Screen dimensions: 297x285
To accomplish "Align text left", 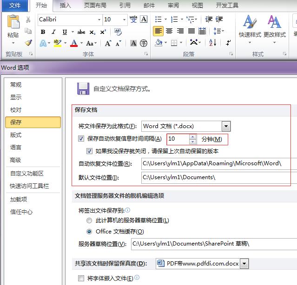I will (158, 31).
